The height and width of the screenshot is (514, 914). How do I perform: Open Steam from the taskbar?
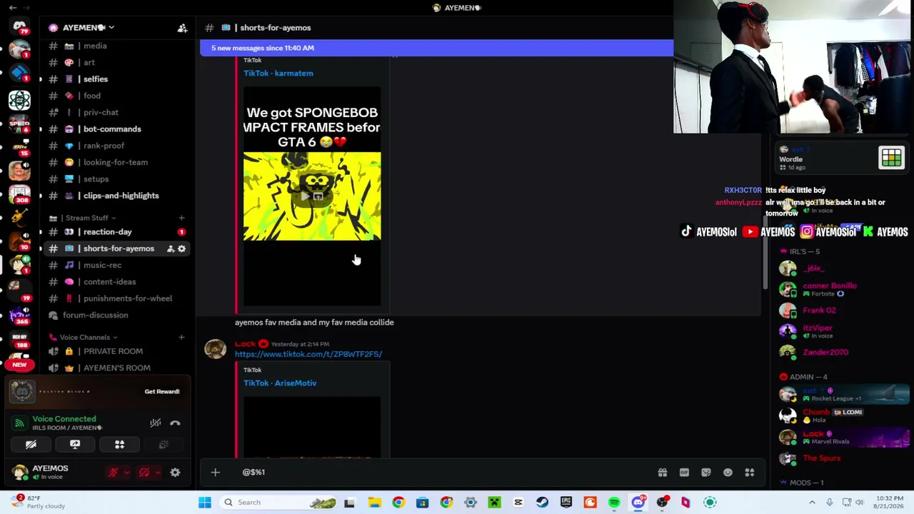click(542, 503)
